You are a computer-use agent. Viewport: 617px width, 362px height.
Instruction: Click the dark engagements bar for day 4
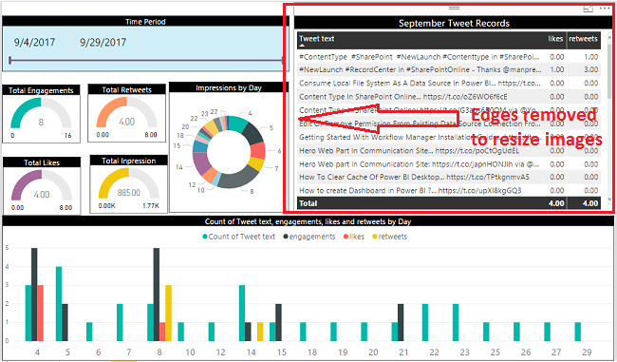tap(34, 295)
